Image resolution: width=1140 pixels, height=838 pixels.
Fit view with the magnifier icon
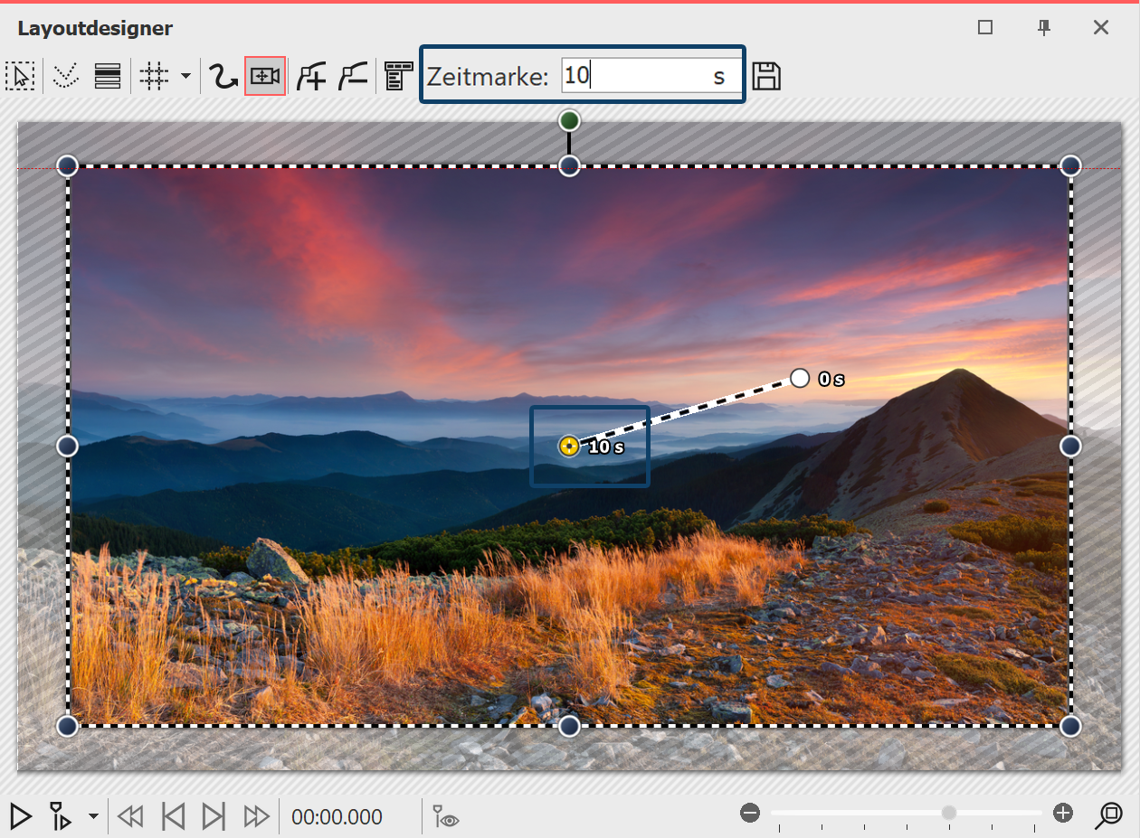[x=1108, y=815]
